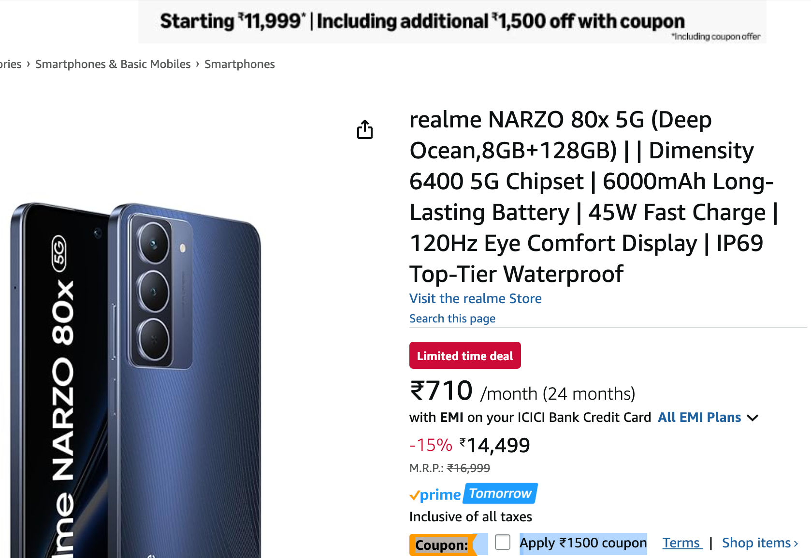Select Smartphones & Basic Mobiles breadcrumb
This screenshot has width=811, height=558.
point(113,64)
